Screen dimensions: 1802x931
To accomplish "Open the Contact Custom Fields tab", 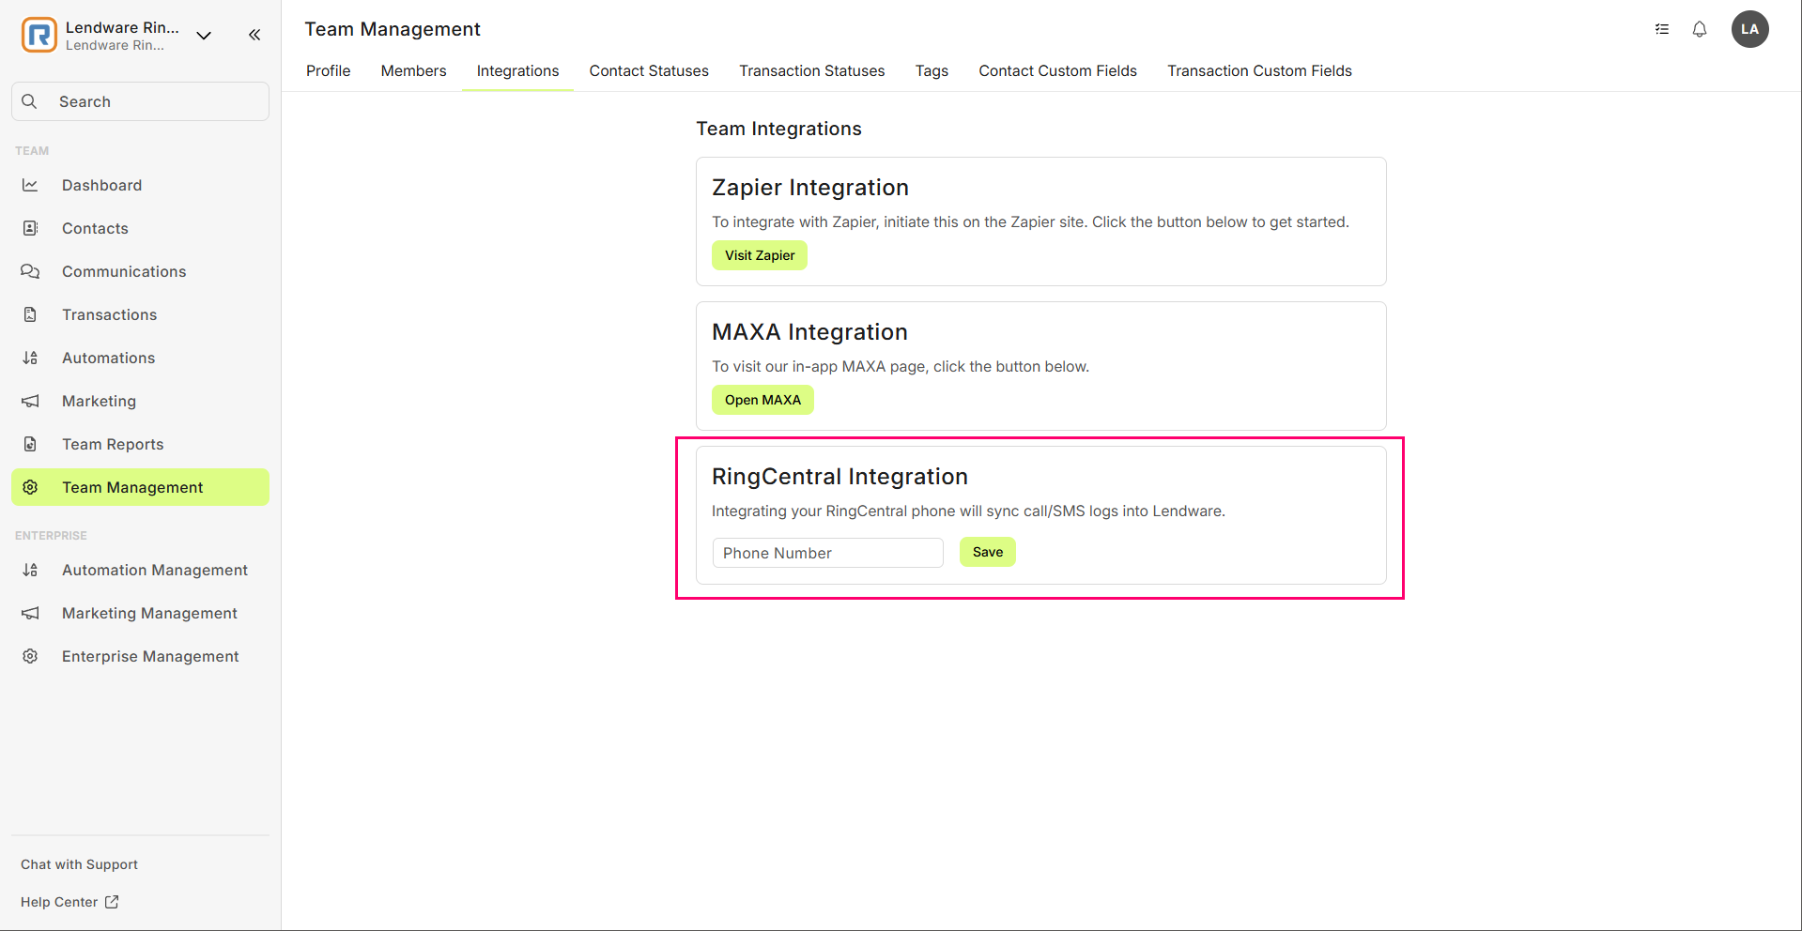I will (1057, 70).
